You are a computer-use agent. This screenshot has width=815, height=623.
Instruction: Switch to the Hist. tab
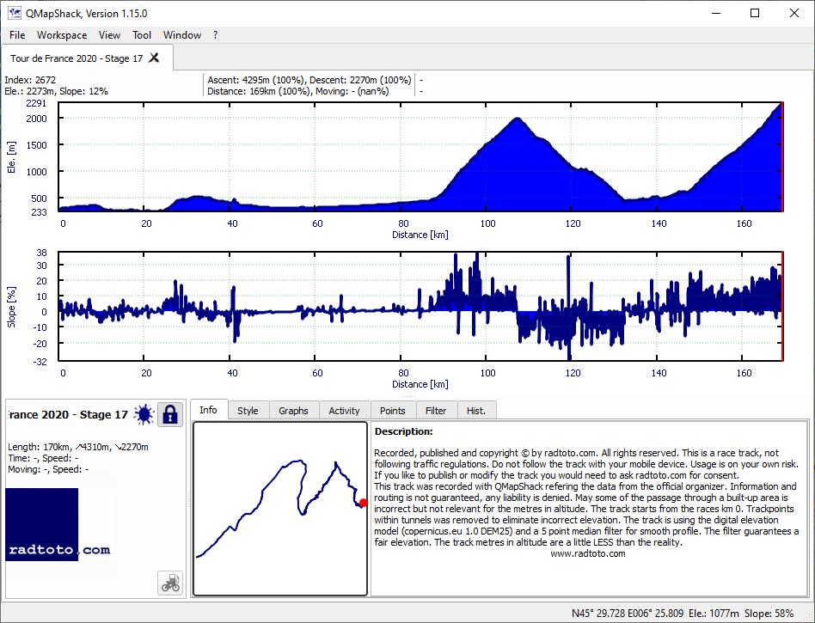(x=476, y=411)
